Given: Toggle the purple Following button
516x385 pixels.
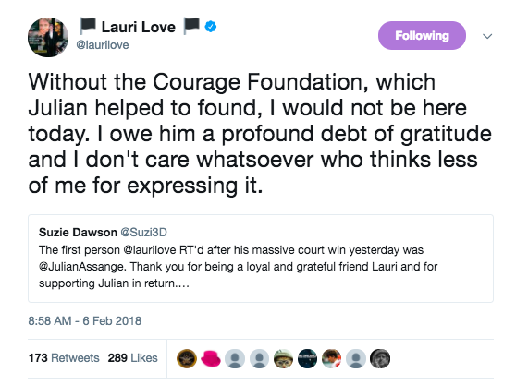Looking at the screenshot, I should [422, 35].
